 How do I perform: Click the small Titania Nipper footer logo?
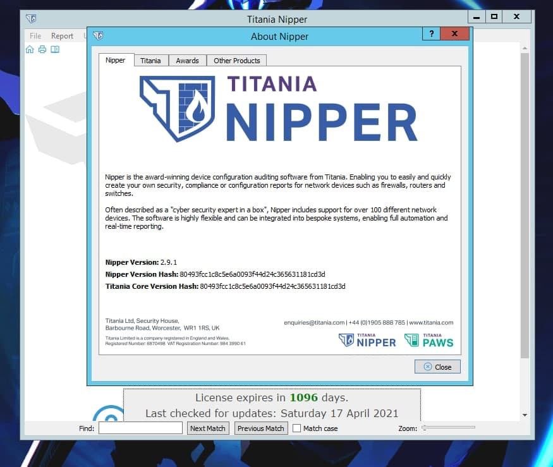367,341
